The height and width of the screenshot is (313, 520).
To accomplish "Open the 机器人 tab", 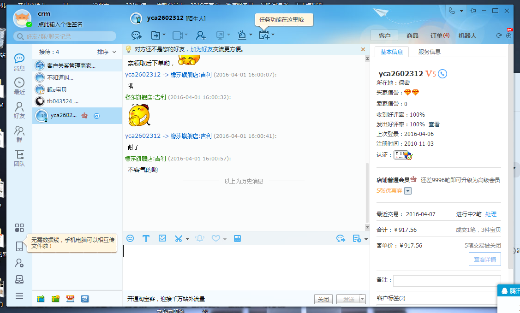I will [467, 35].
